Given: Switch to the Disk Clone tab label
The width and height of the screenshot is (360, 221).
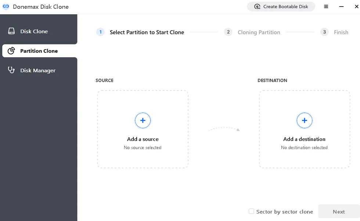Looking at the screenshot, I should point(34,32).
